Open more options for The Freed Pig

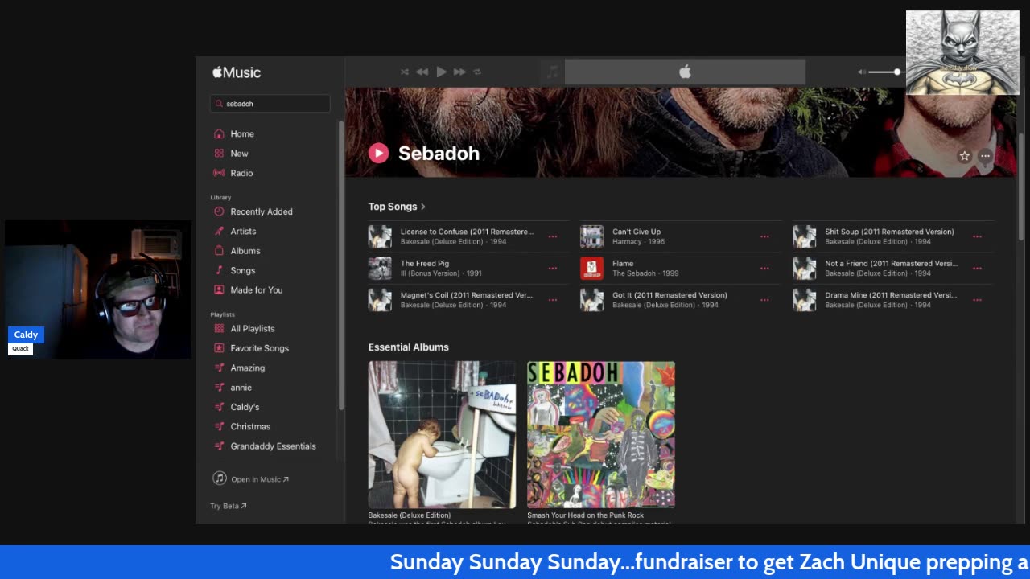pos(553,269)
